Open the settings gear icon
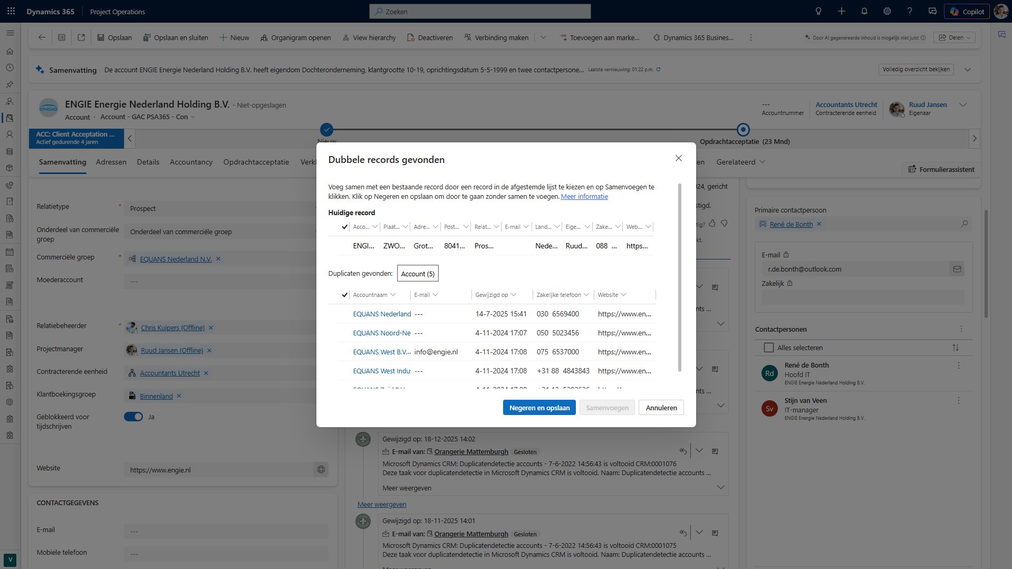 (887, 12)
